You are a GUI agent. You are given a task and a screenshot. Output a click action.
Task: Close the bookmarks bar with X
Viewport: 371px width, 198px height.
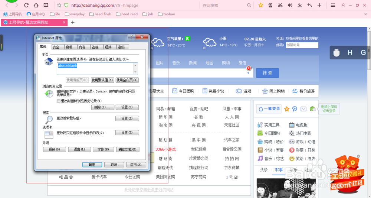pos(365,14)
